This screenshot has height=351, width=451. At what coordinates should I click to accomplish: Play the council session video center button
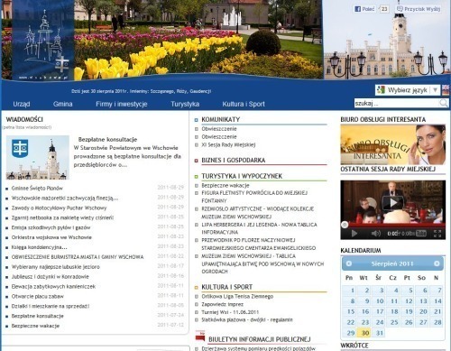(x=393, y=203)
